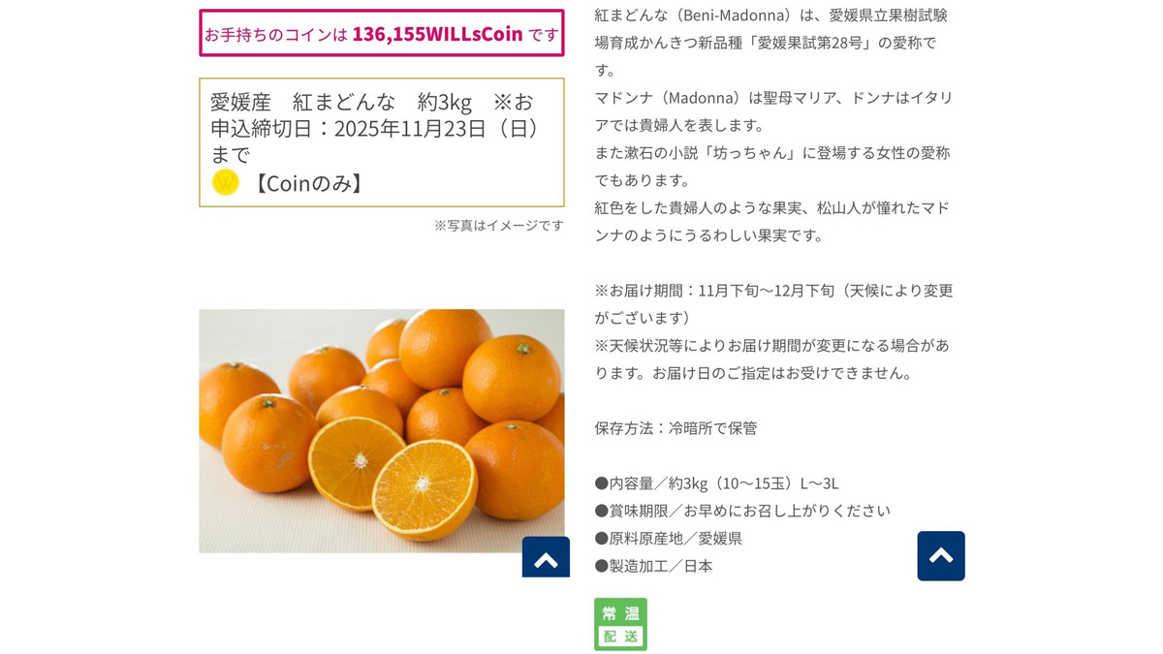Click the ●原料原産地／愛媛県 spec line

pyautogui.click(x=668, y=539)
